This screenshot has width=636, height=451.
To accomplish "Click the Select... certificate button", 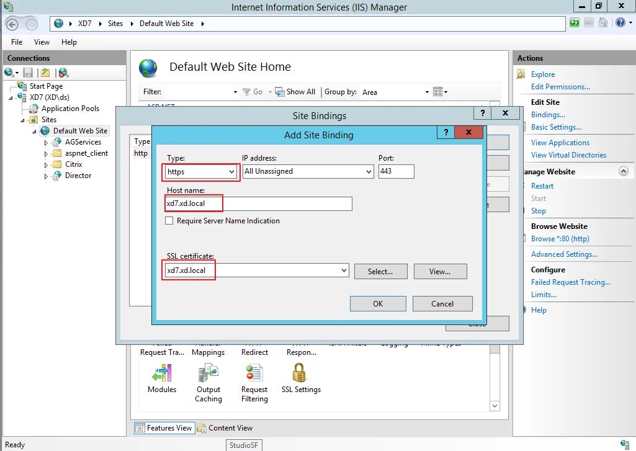I will (x=380, y=271).
